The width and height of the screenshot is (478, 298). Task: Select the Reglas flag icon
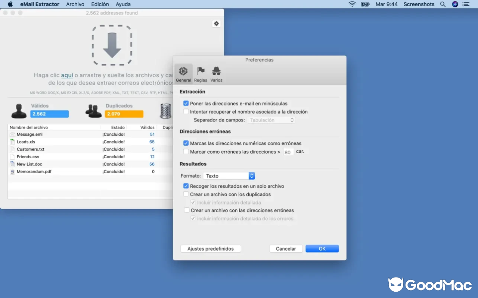coord(201,73)
